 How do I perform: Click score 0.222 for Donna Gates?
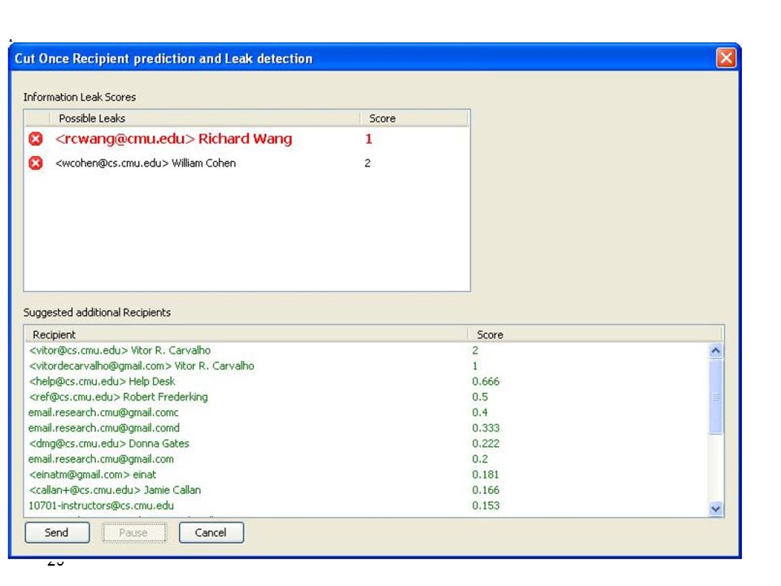[486, 443]
